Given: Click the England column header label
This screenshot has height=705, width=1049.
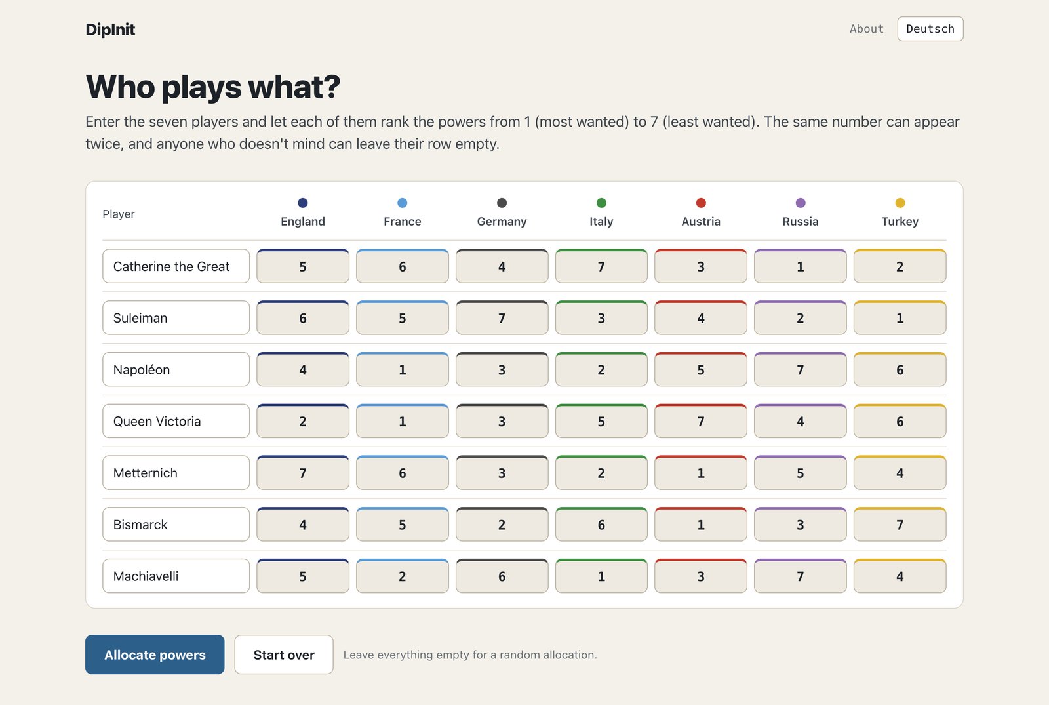Looking at the screenshot, I should coord(303,222).
